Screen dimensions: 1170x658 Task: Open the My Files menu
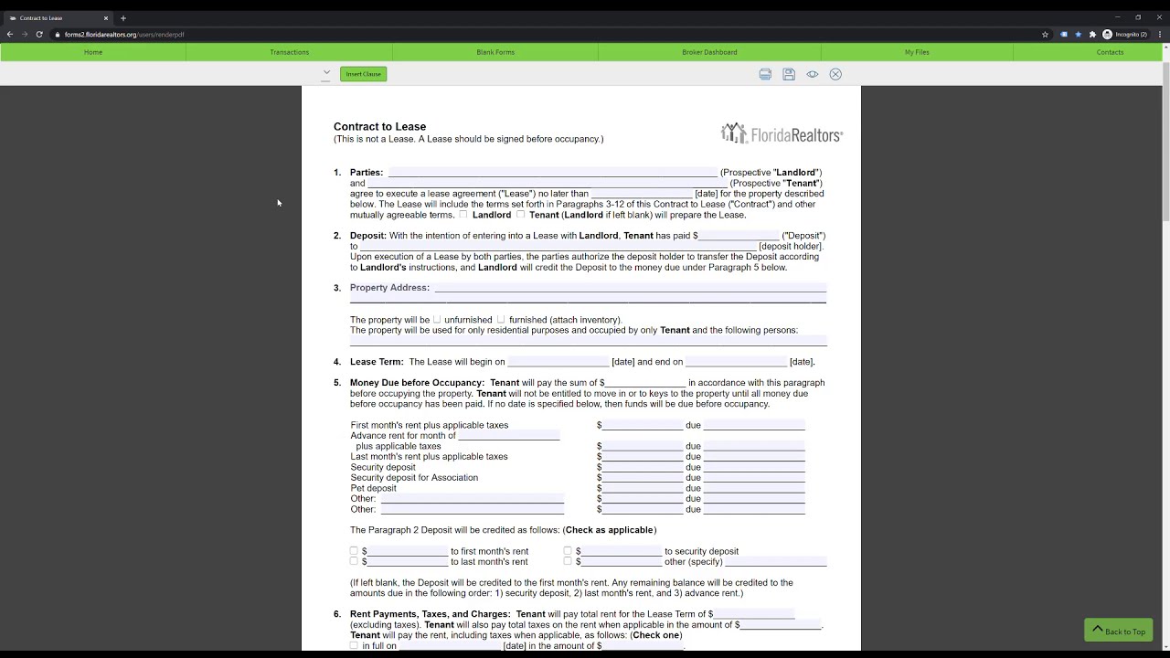tap(917, 52)
